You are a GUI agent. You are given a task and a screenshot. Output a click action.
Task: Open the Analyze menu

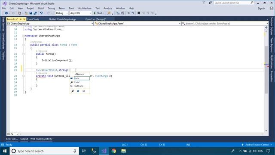[x=108, y=8]
